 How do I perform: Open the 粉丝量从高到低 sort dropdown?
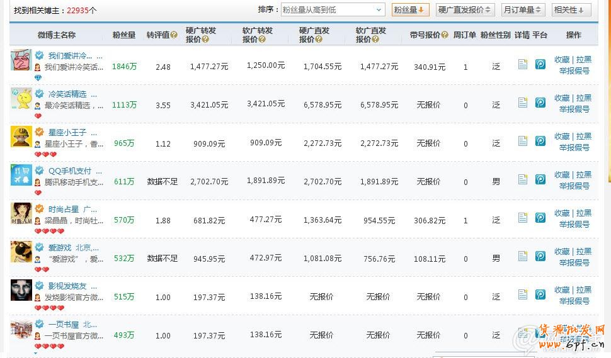(333, 10)
